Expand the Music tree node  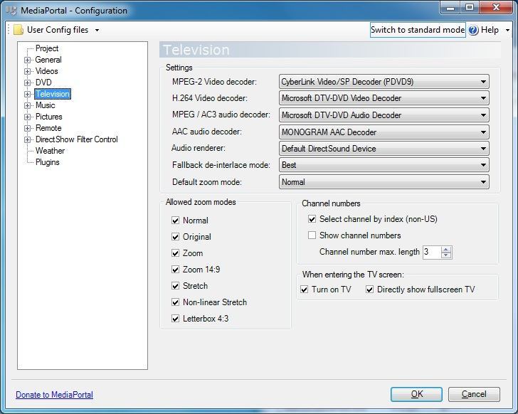28,106
